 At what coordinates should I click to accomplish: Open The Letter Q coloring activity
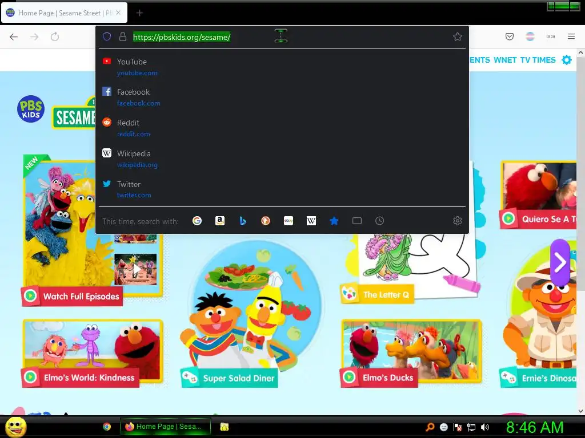coord(377,295)
